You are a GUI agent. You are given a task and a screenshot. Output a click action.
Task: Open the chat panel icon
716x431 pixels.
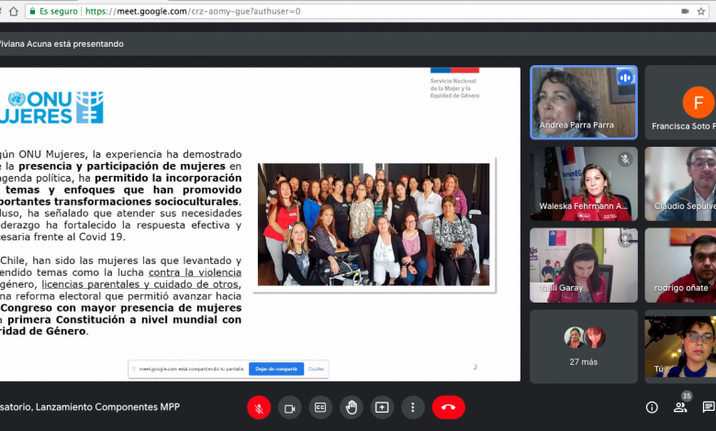pyautogui.click(x=708, y=407)
